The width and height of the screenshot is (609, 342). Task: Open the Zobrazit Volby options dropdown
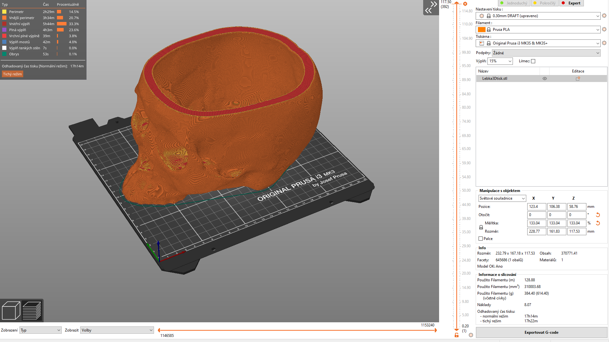tap(117, 330)
